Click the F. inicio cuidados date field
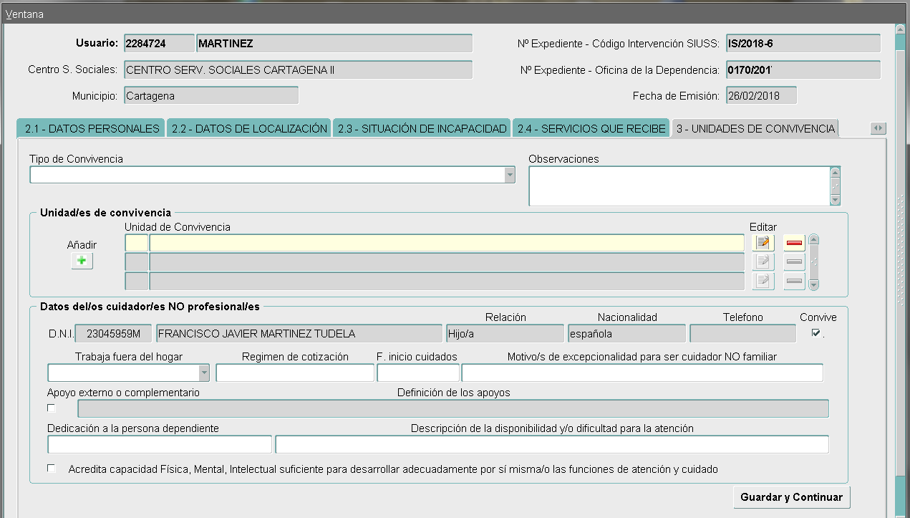 click(x=417, y=373)
